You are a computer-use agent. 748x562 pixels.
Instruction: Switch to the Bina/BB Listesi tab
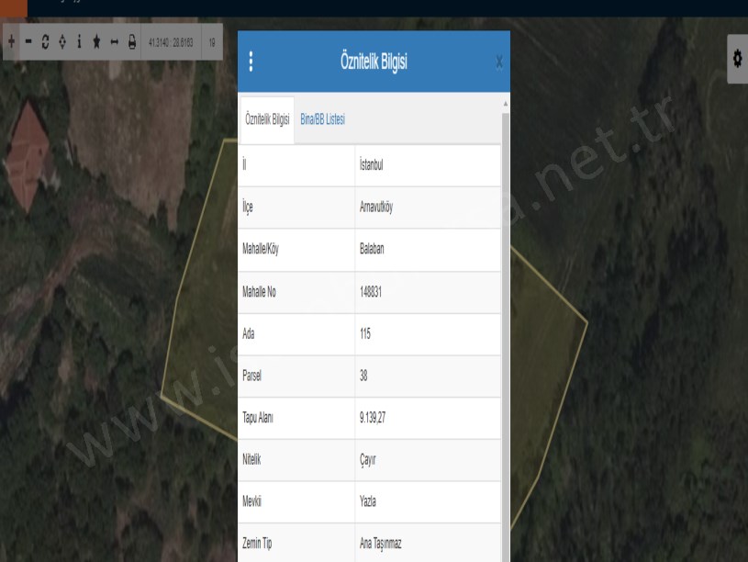pyautogui.click(x=322, y=120)
